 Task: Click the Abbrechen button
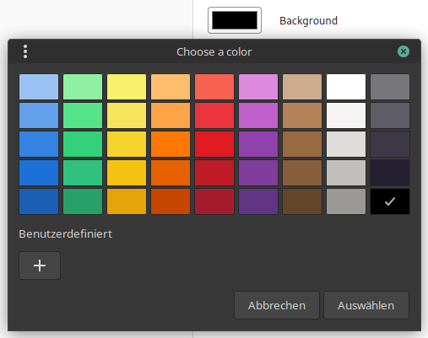point(277,305)
